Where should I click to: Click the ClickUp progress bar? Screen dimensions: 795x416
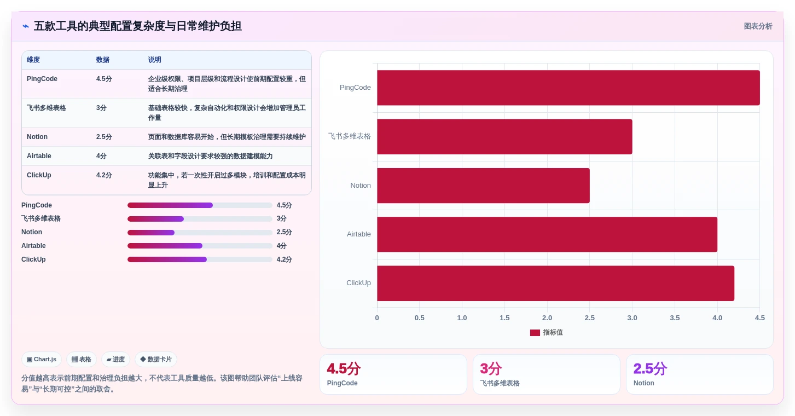200,259
